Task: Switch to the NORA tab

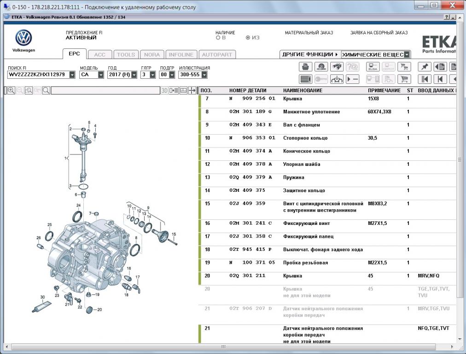Action: 152,55
